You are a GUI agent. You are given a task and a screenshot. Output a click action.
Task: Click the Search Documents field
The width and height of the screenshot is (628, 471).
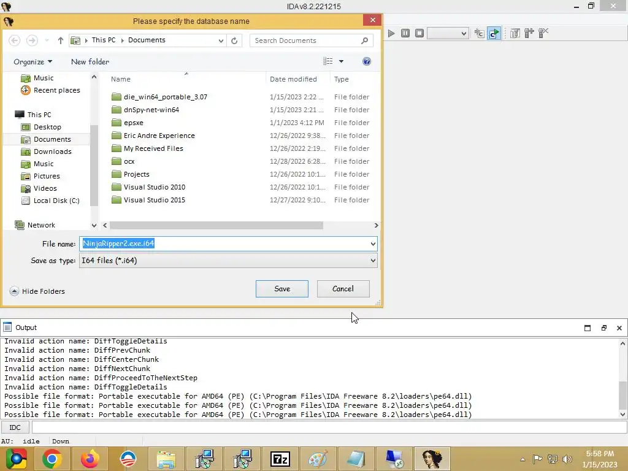point(311,40)
